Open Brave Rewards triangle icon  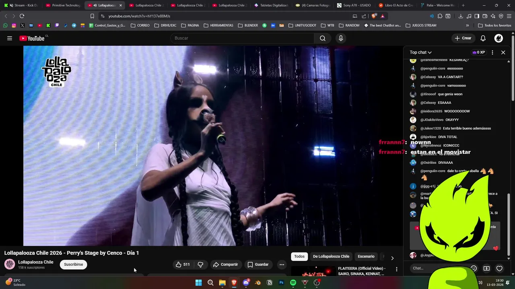[382, 16]
